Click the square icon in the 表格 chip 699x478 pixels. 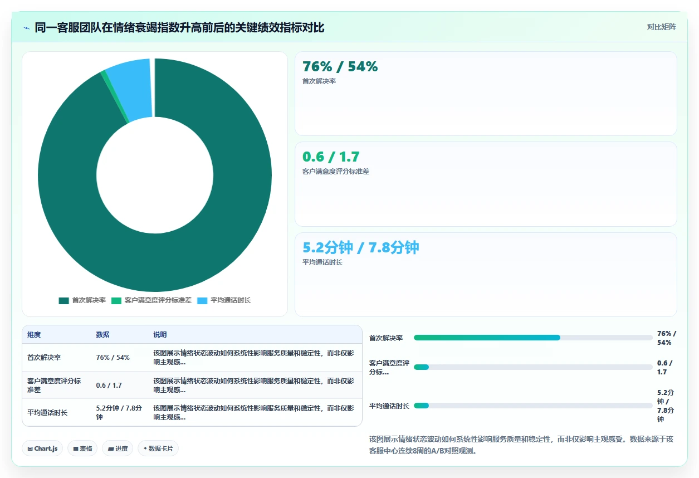[x=76, y=448]
